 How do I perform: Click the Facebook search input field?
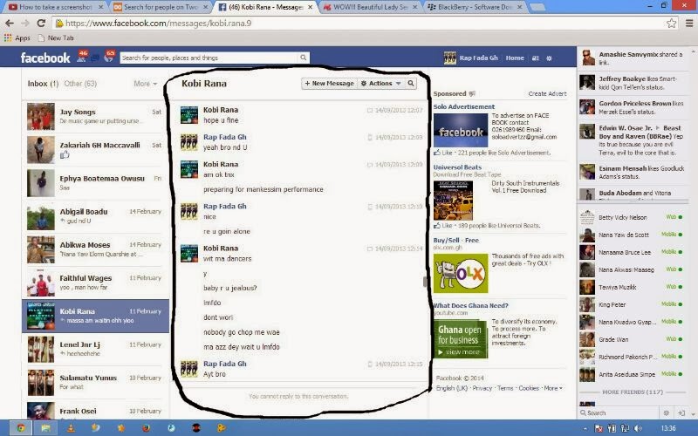[x=209, y=58]
